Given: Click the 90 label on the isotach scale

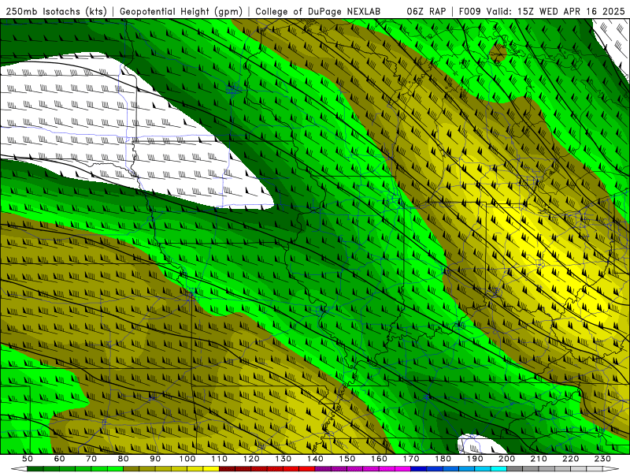Looking at the screenshot, I should [x=155, y=459].
